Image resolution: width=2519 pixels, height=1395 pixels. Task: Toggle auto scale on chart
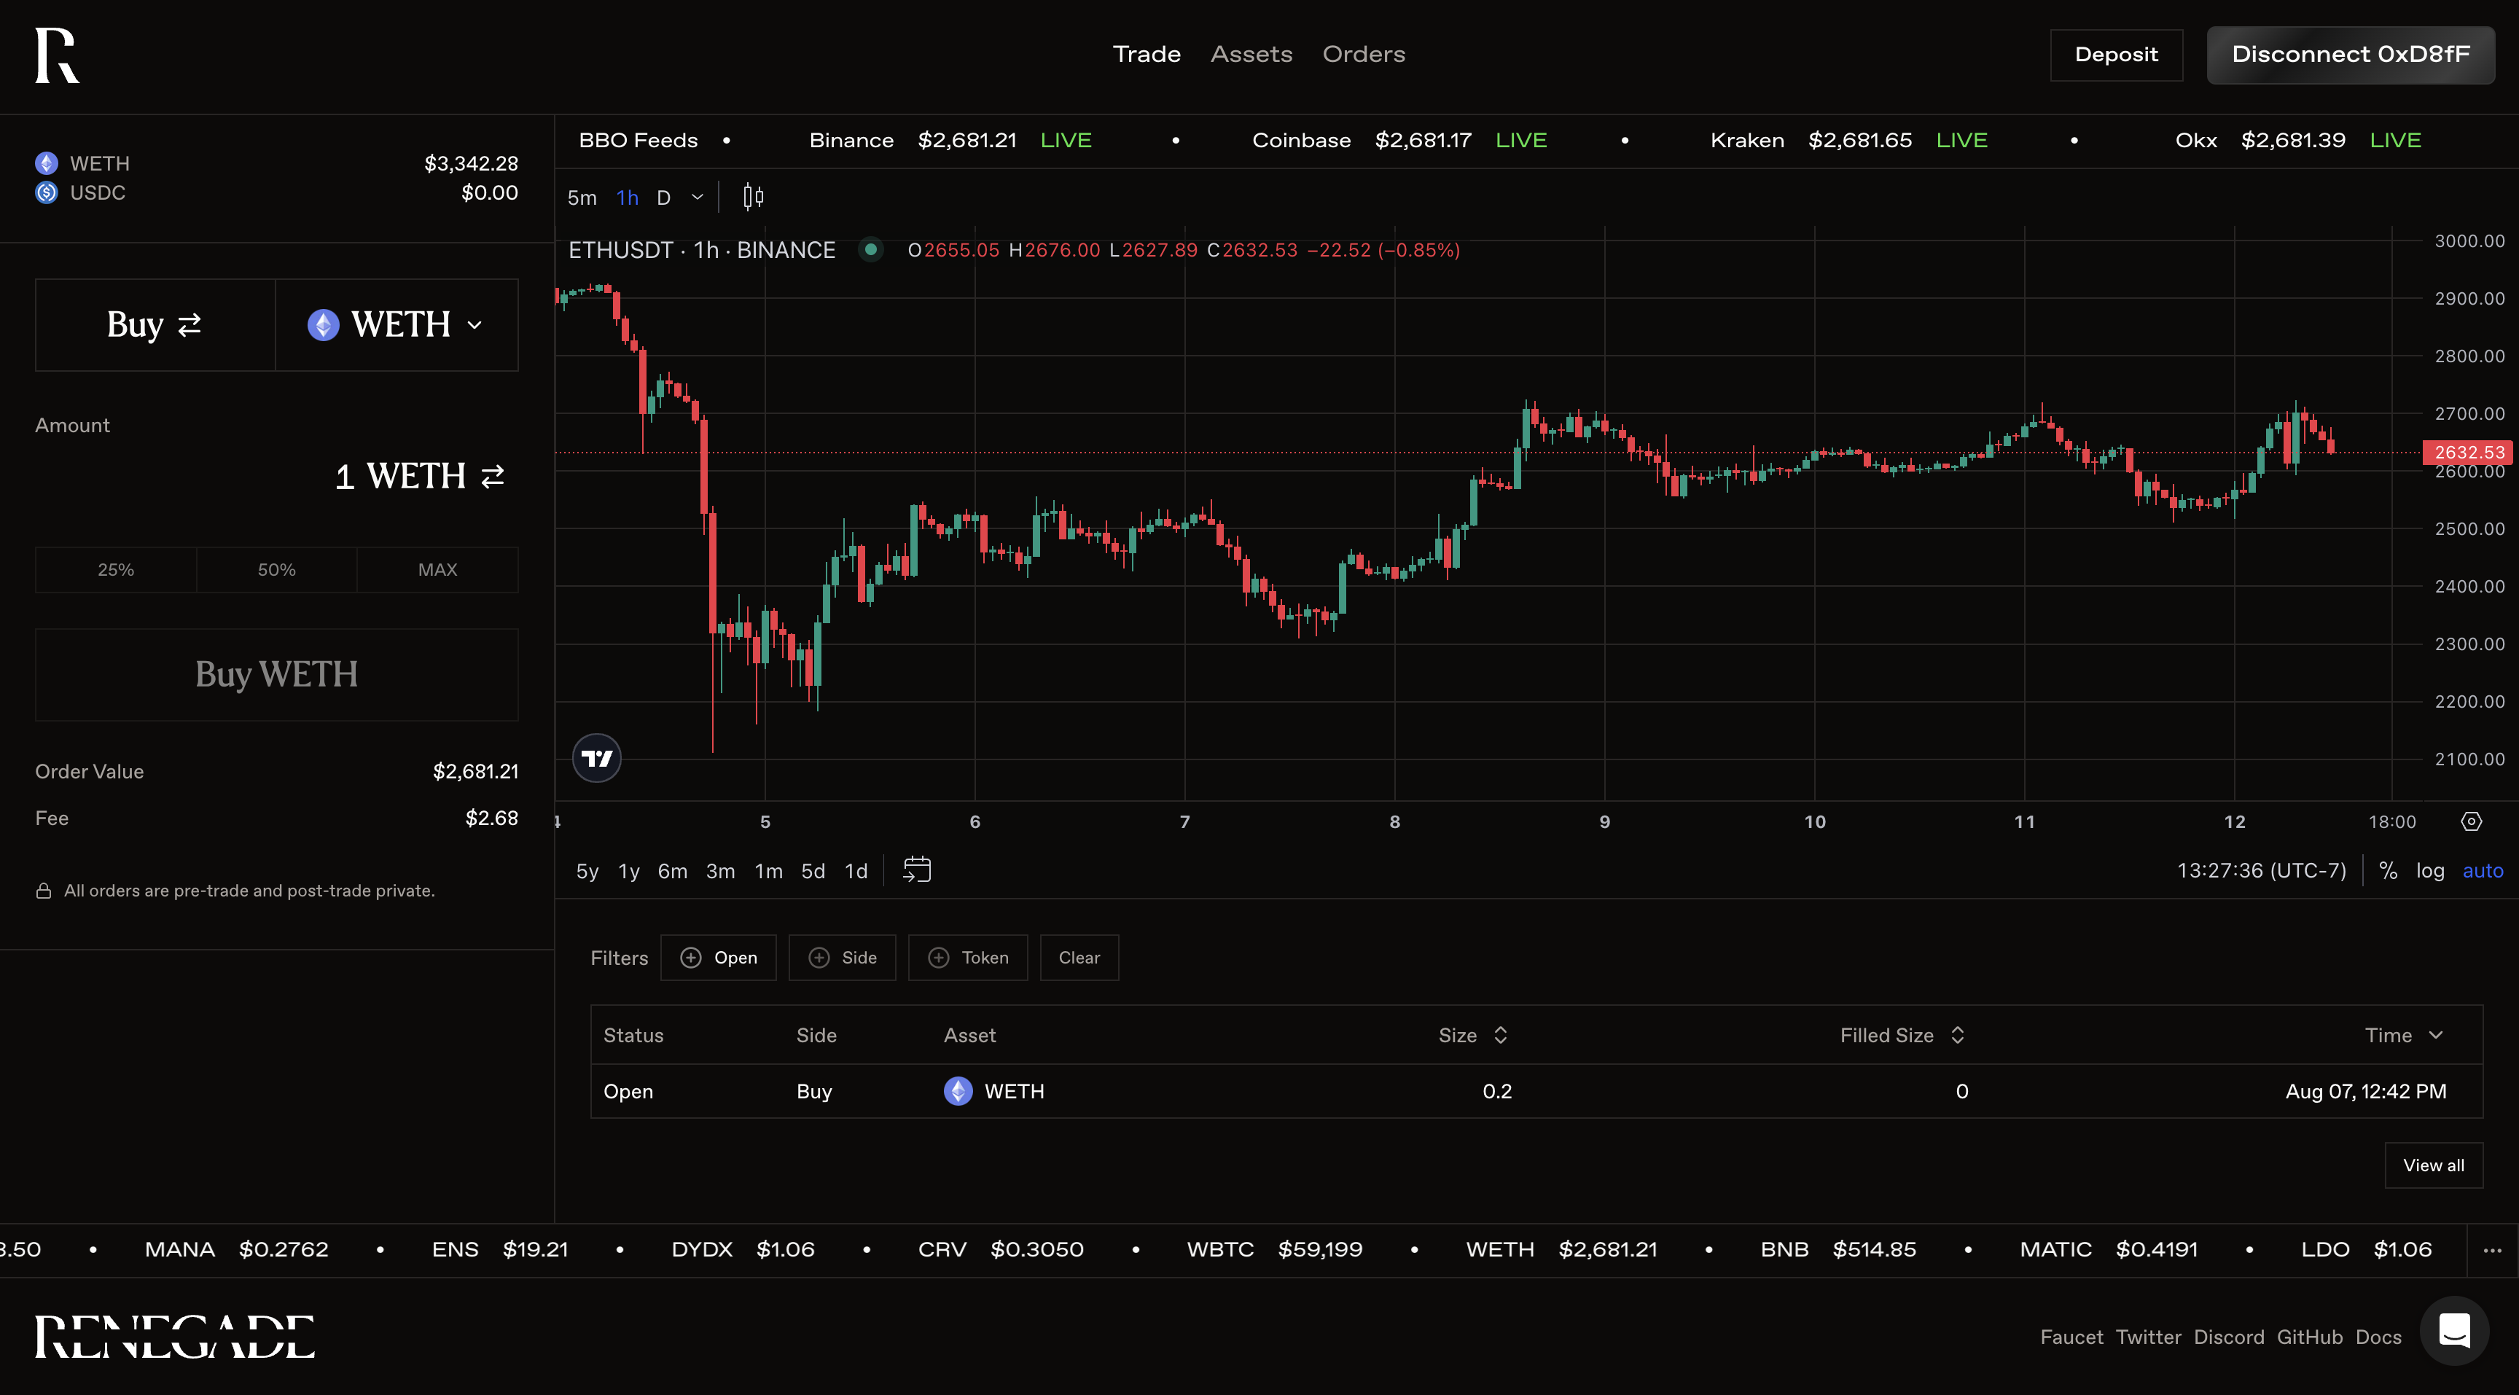(x=2483, y=870)
